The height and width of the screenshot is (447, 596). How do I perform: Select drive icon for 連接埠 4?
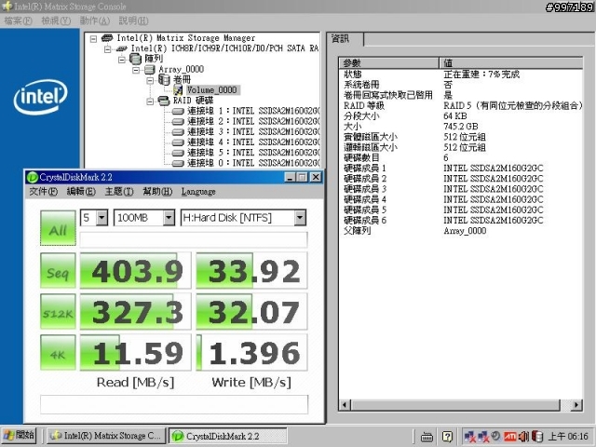click(178, 142)
